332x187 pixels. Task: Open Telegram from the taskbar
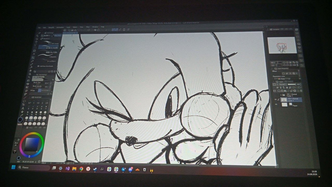click(x=123, y=170)
